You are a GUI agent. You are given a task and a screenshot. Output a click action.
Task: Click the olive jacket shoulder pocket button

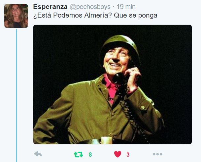pyautogui.click(x=143, y=107)
